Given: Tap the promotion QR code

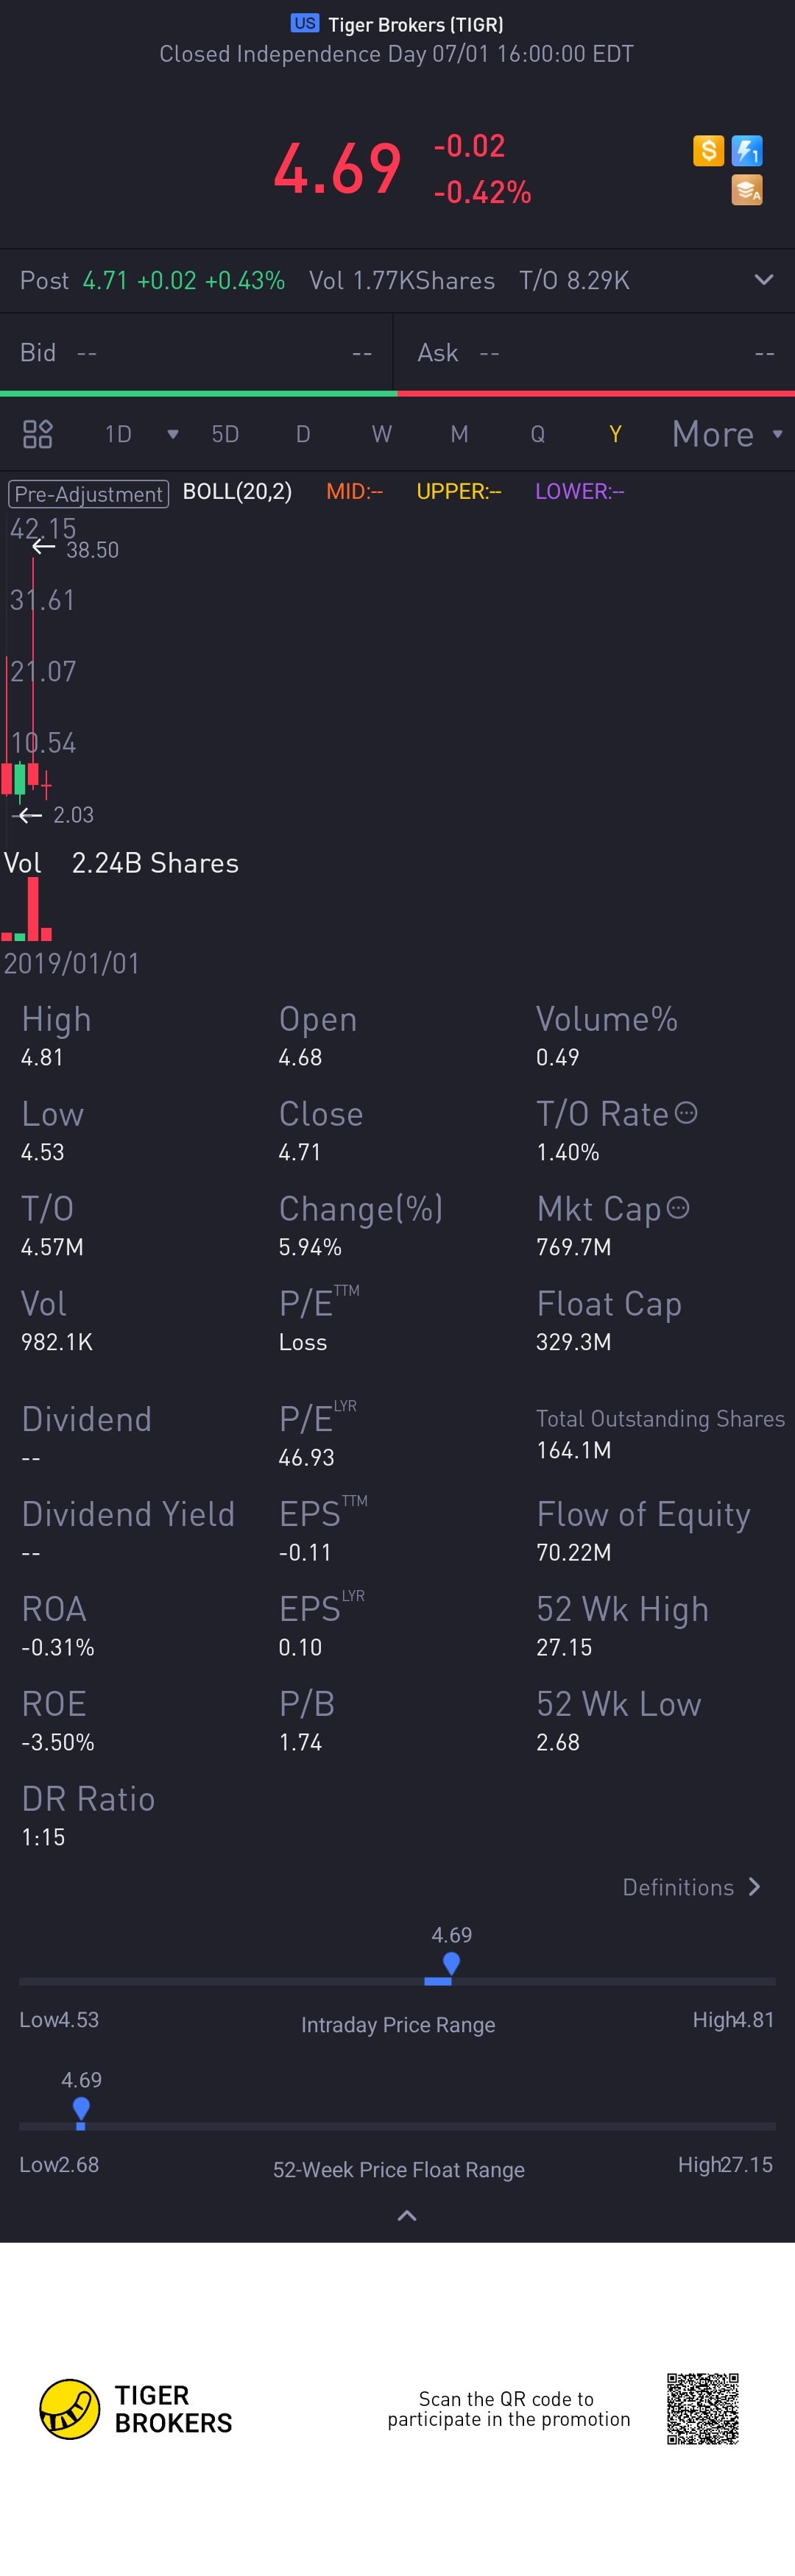Looking at the screenshot, I should tap(703, 2409).
